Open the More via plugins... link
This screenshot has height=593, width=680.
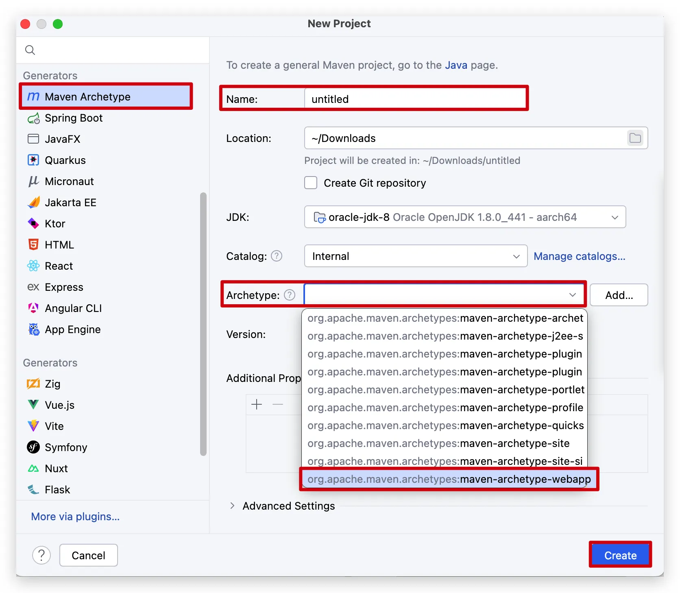75,517
